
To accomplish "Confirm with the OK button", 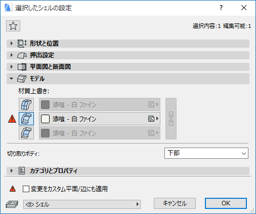I will point(226,203).
